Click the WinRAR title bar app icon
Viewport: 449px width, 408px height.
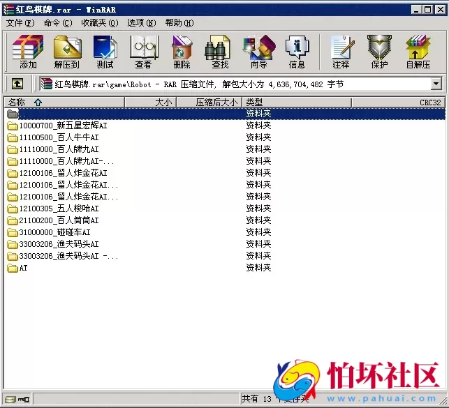click(8, 10)
